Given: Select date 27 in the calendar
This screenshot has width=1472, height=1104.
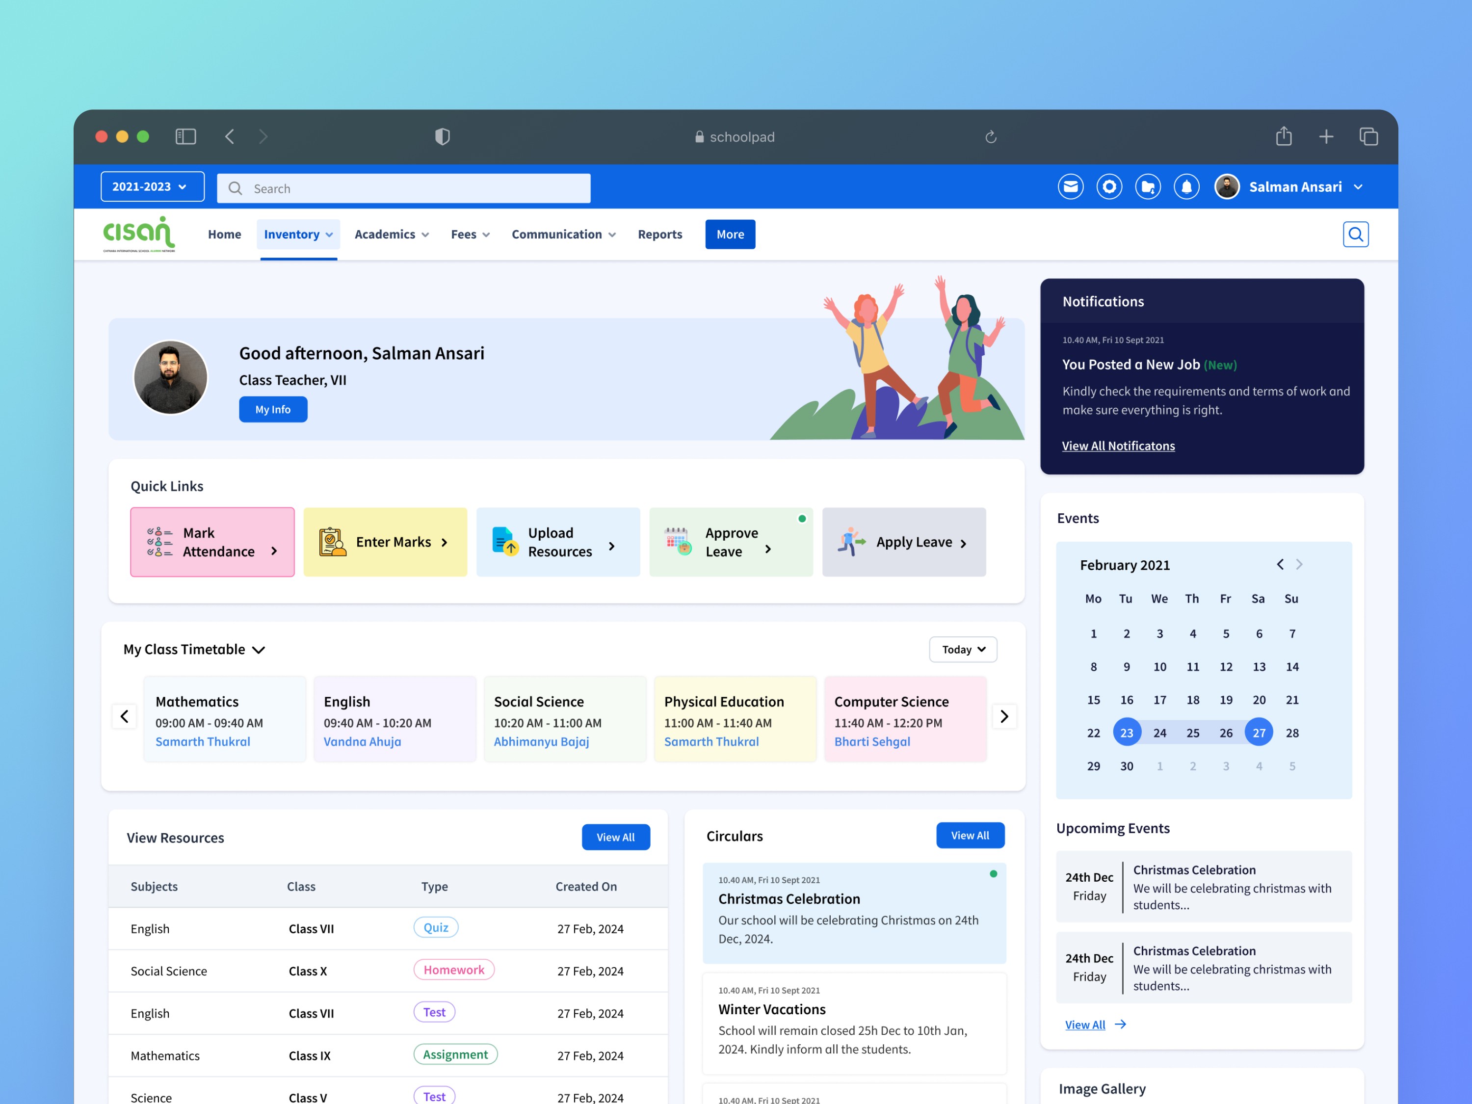Looking at the screenshot, I should pyautogui.click(x=1259, y=733).
